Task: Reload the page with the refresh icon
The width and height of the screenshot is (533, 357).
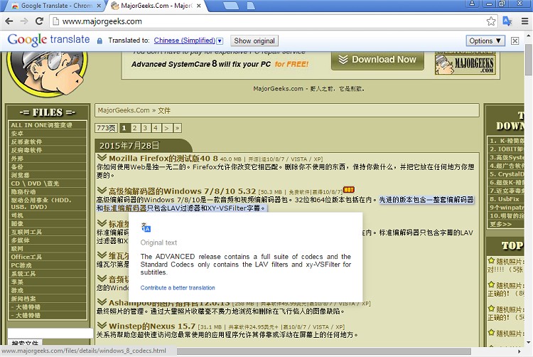Action: [x=39, y=21]
